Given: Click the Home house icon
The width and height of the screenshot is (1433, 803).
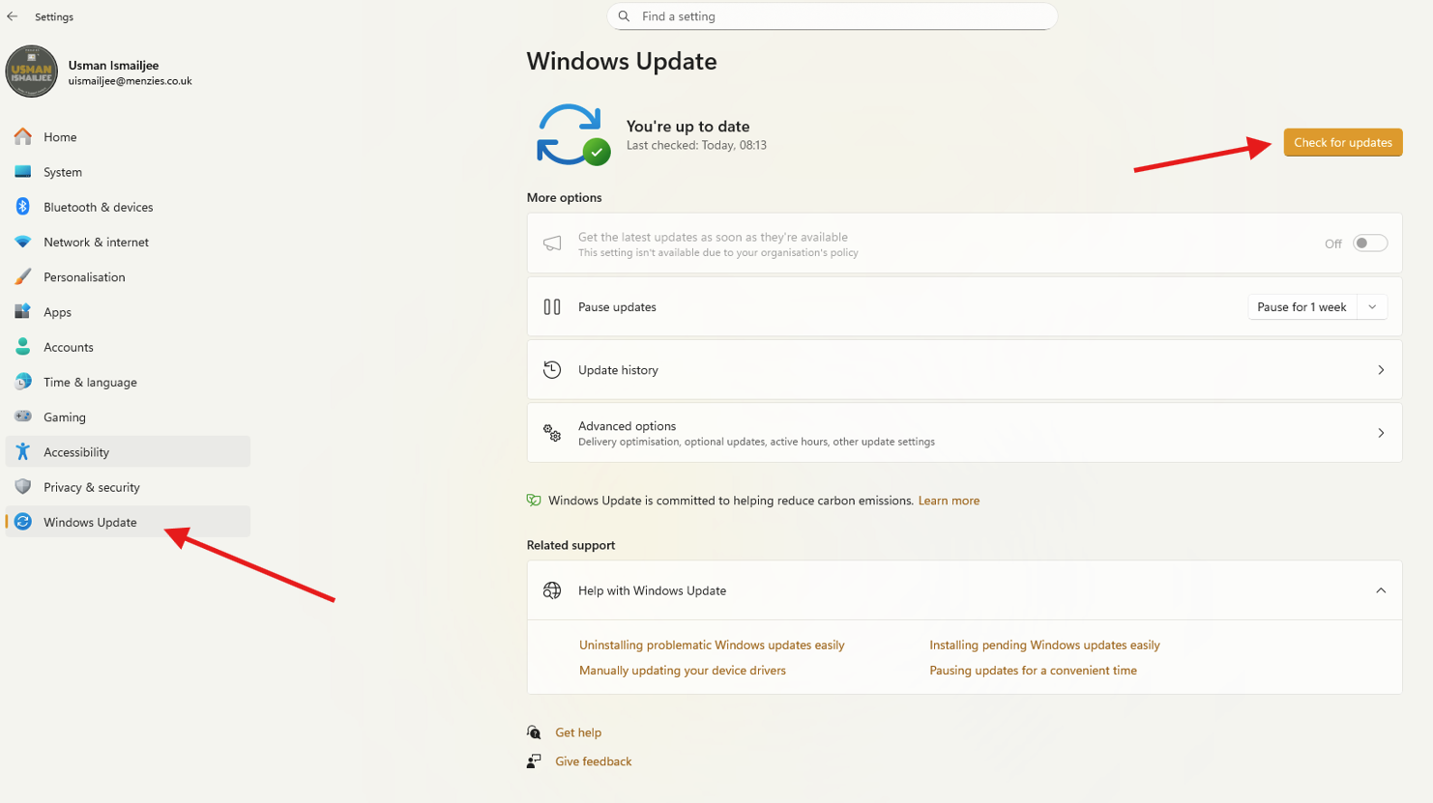Looking at the screenshot, I should tap(23, 137).
